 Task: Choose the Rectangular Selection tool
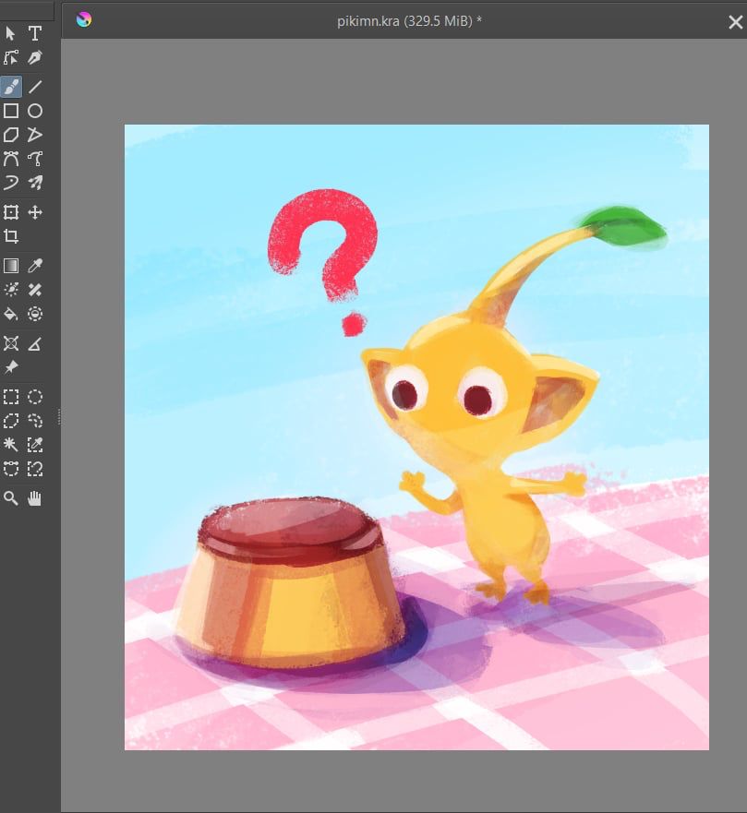pos(11,397)
